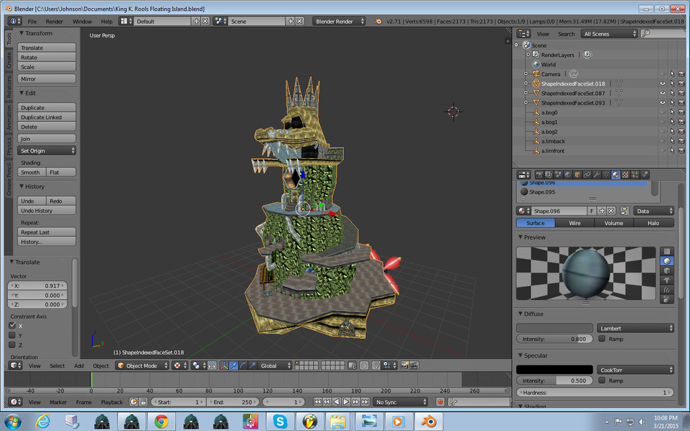Open the Particles properties tab (sparkles icon)
690x431 pixels.
(x=635, y=174)
